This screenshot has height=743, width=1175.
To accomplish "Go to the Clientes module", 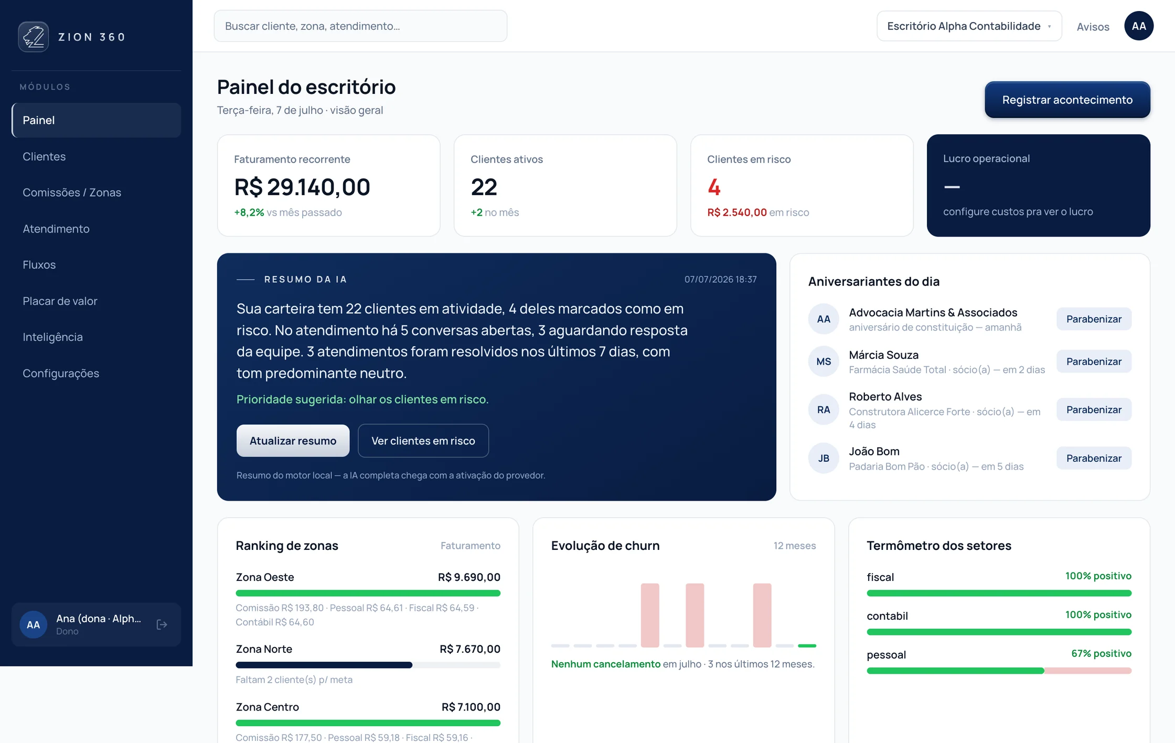I will 97,156.
